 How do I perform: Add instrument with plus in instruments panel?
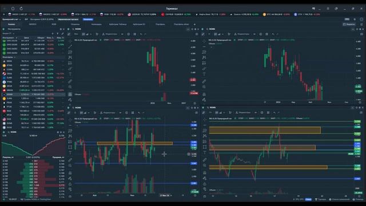pos(53,34)
